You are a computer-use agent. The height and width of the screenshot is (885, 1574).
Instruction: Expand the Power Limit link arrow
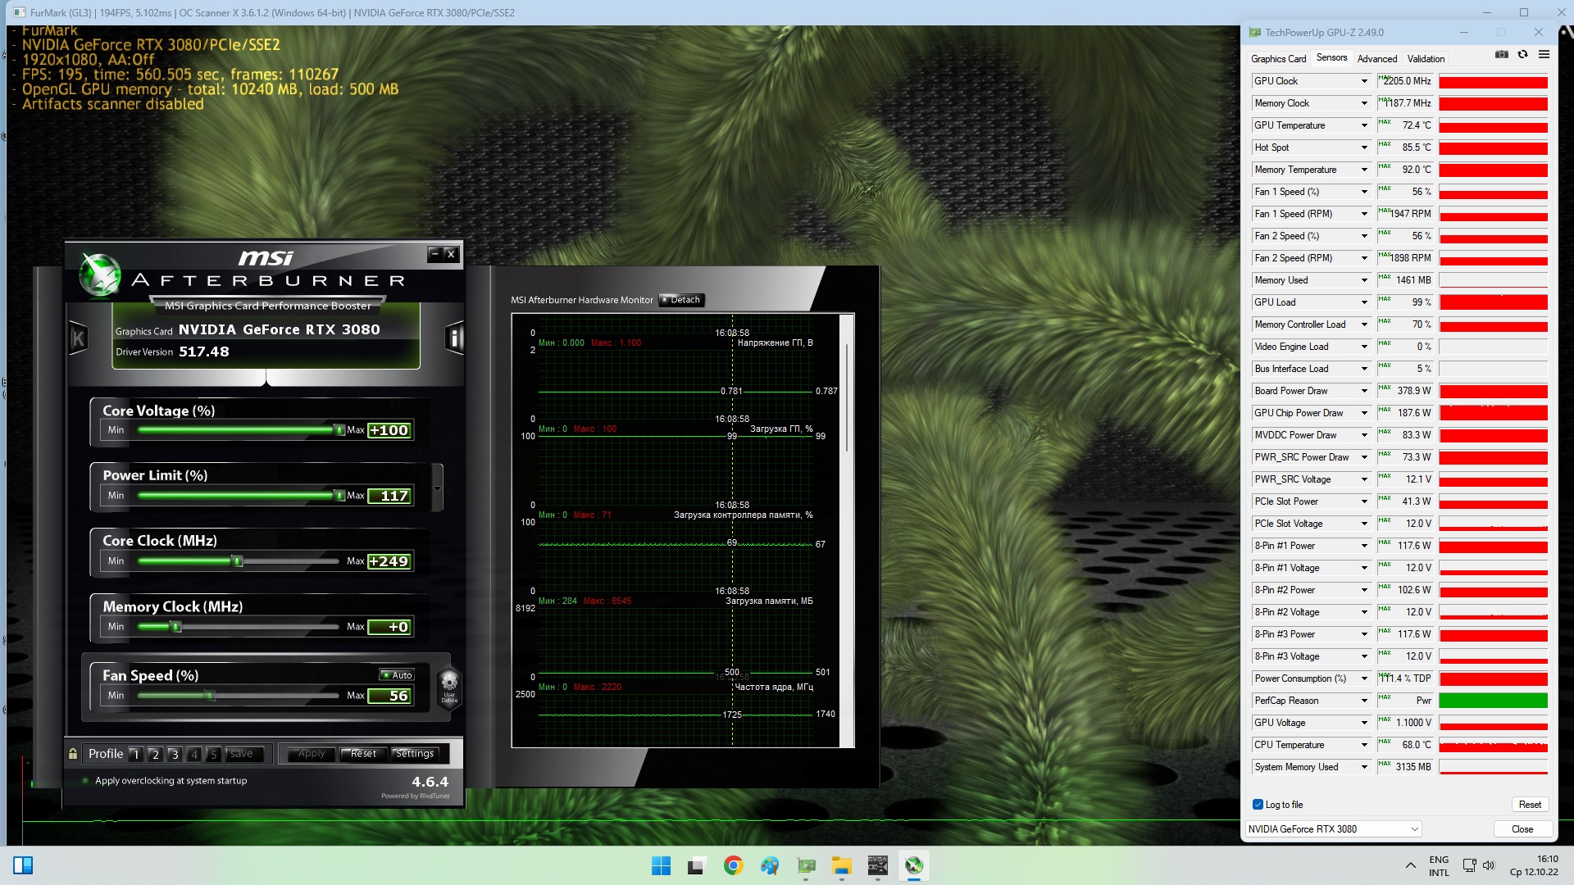pyautogui.click(x=437, y=488)
